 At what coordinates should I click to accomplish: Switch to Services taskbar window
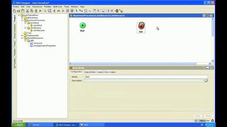click(x=40, y=125)
